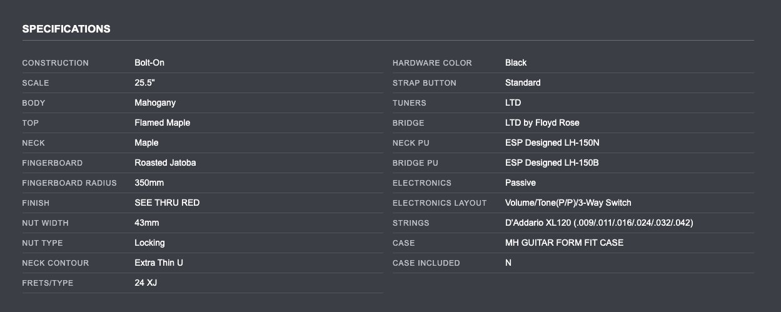
Task: Click the ESP Designed LH-150B bridge pickup
Action: 552,163
